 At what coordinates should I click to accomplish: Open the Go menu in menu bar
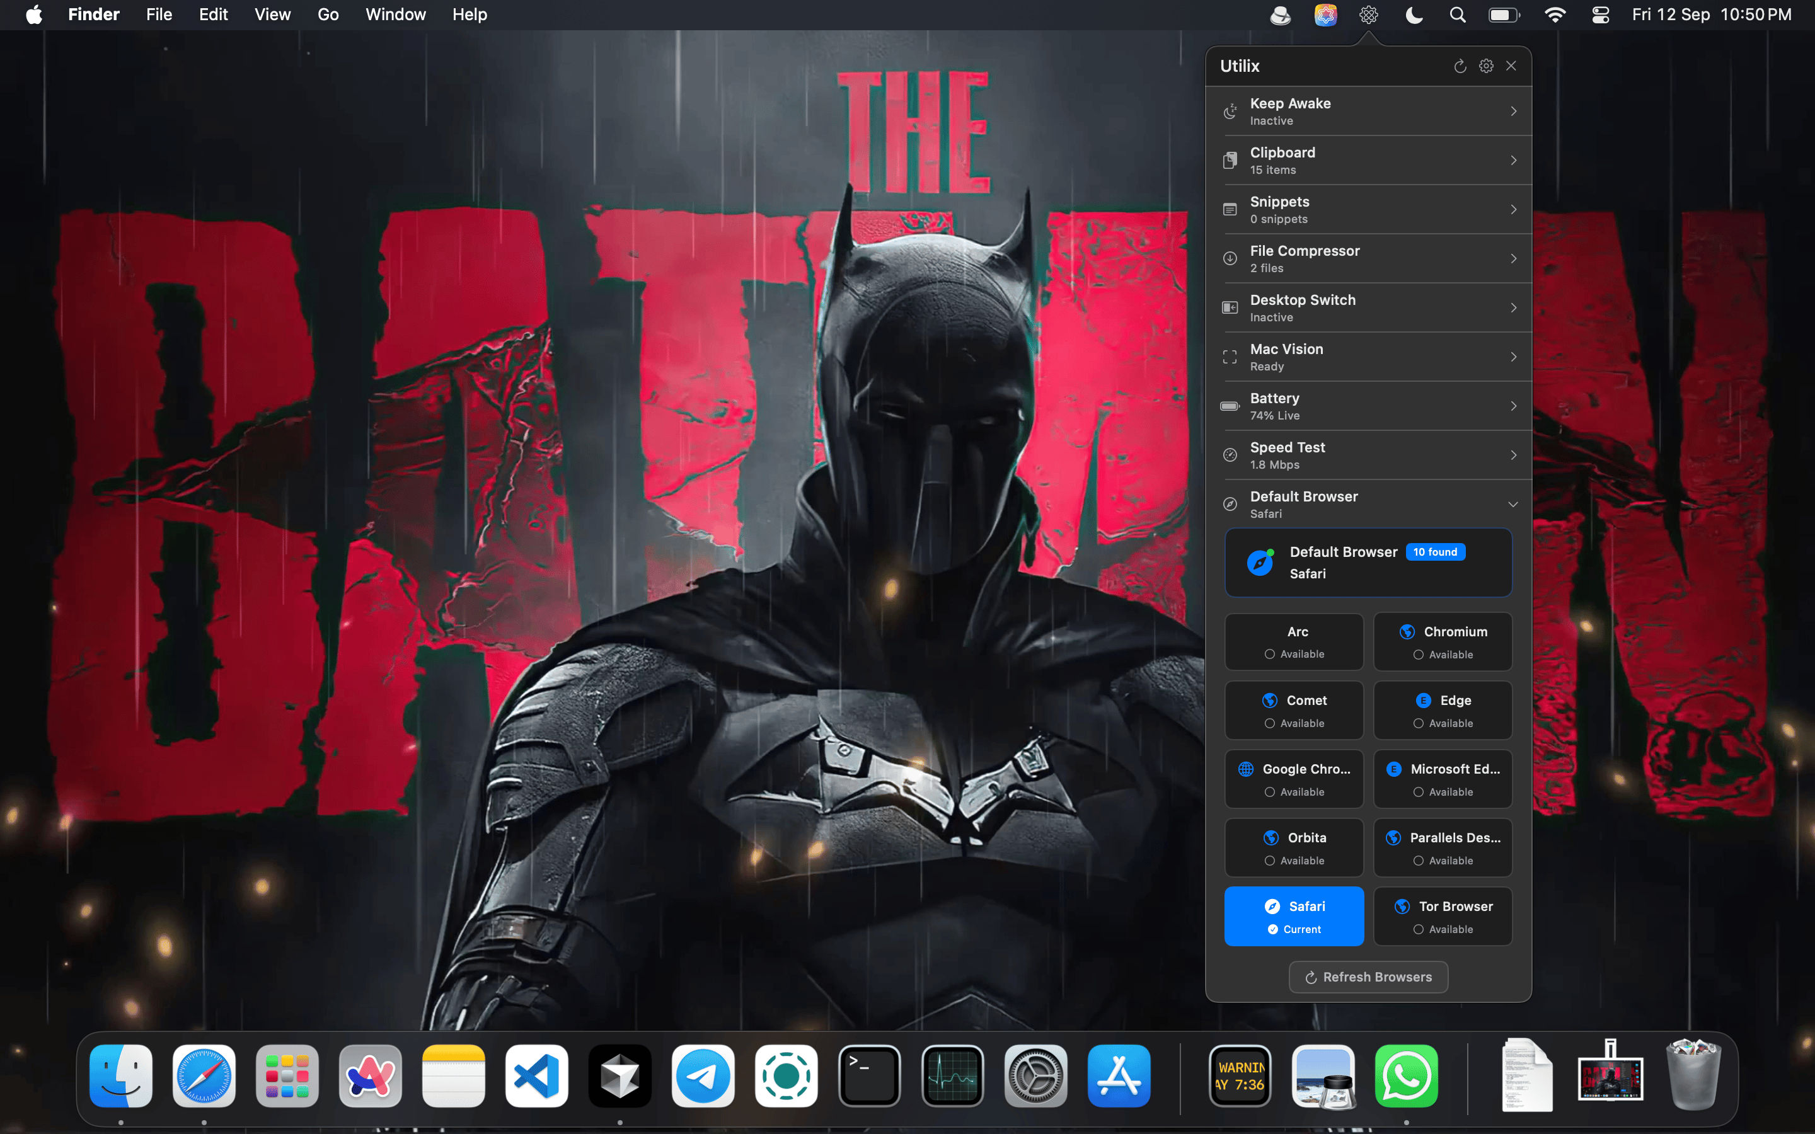point(328,15)
